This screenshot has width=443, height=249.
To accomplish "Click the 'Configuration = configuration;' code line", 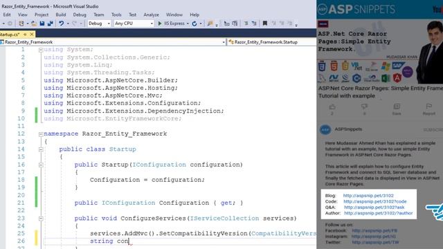I will [x=147, y=180].
